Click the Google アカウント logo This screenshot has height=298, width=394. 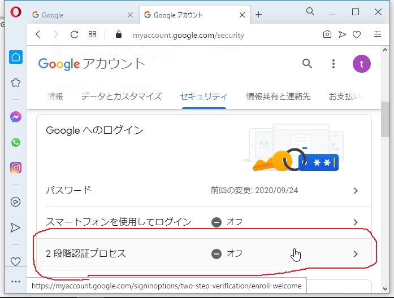(92, 64)
